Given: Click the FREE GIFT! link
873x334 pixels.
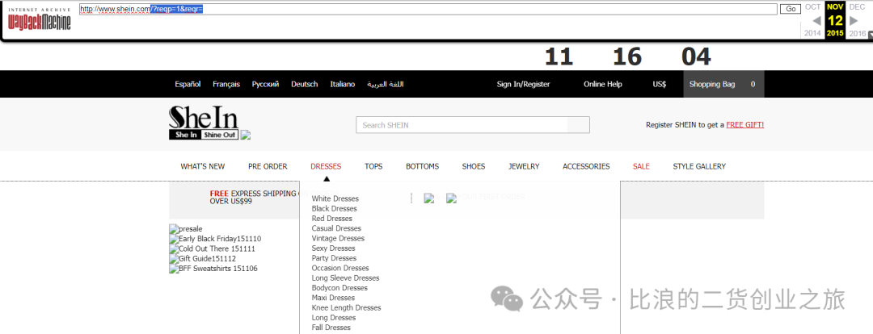Looking at the screenshot, I should pyautogui.click(x=745, y=125).
